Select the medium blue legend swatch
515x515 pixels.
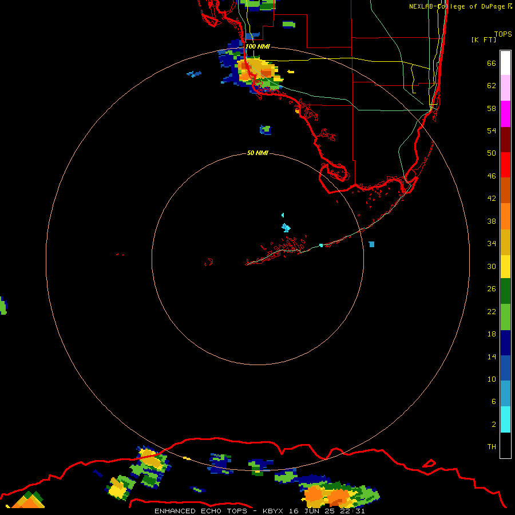pyautogui.click(x=505, y=368)
